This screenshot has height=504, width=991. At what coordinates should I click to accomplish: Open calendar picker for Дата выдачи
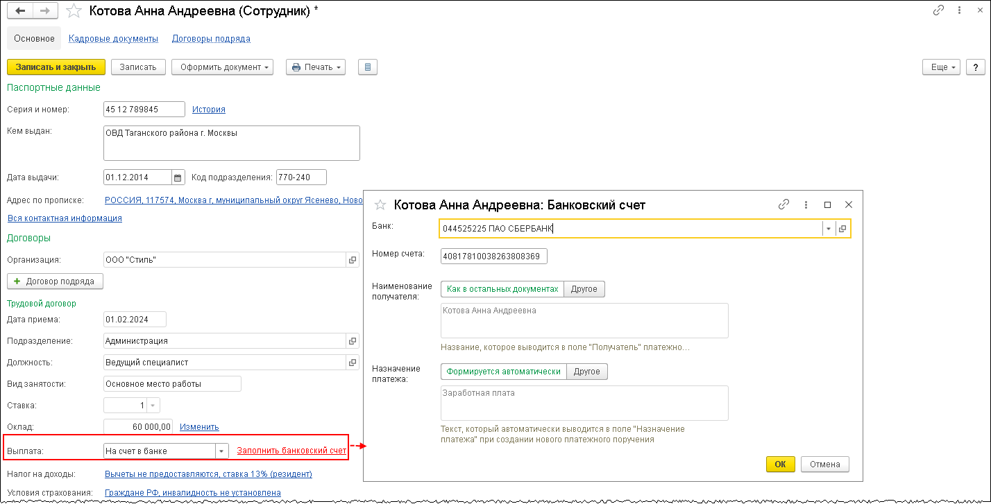tap(178, 177)
